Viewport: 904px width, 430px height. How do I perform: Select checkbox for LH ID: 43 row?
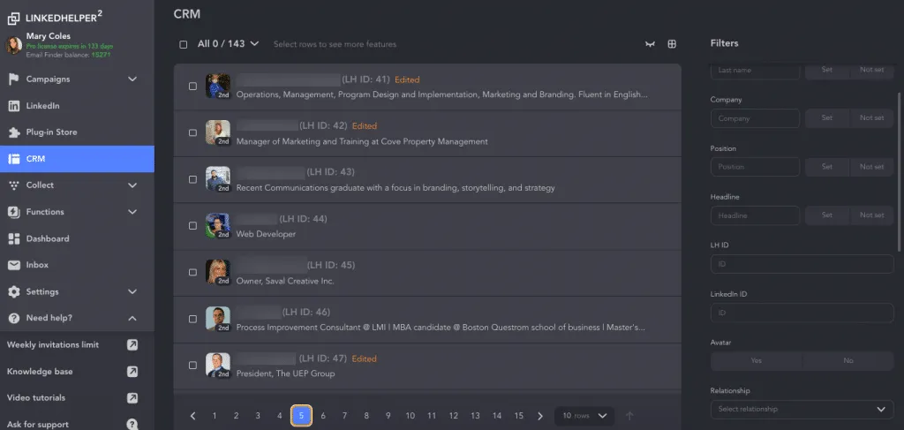(192, 179)
